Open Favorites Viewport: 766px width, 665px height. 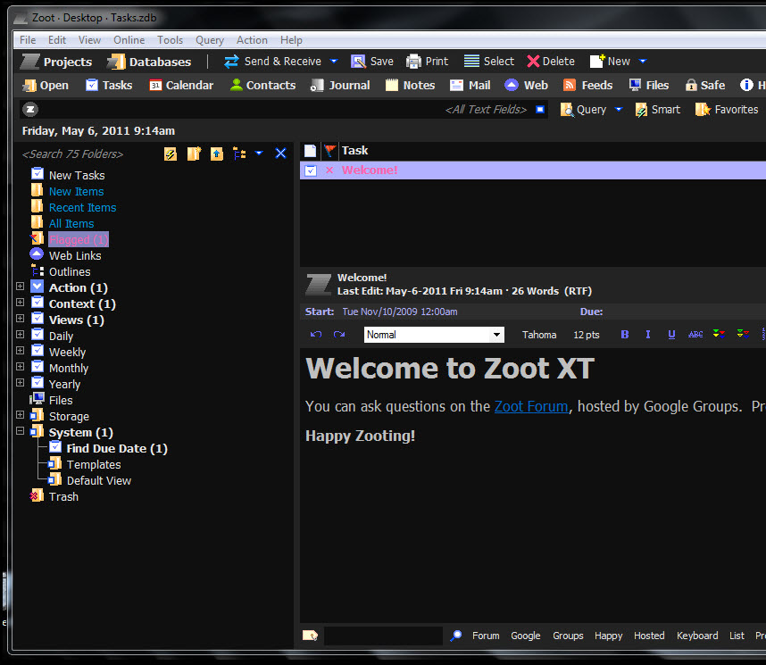click(x=727, y=110)
